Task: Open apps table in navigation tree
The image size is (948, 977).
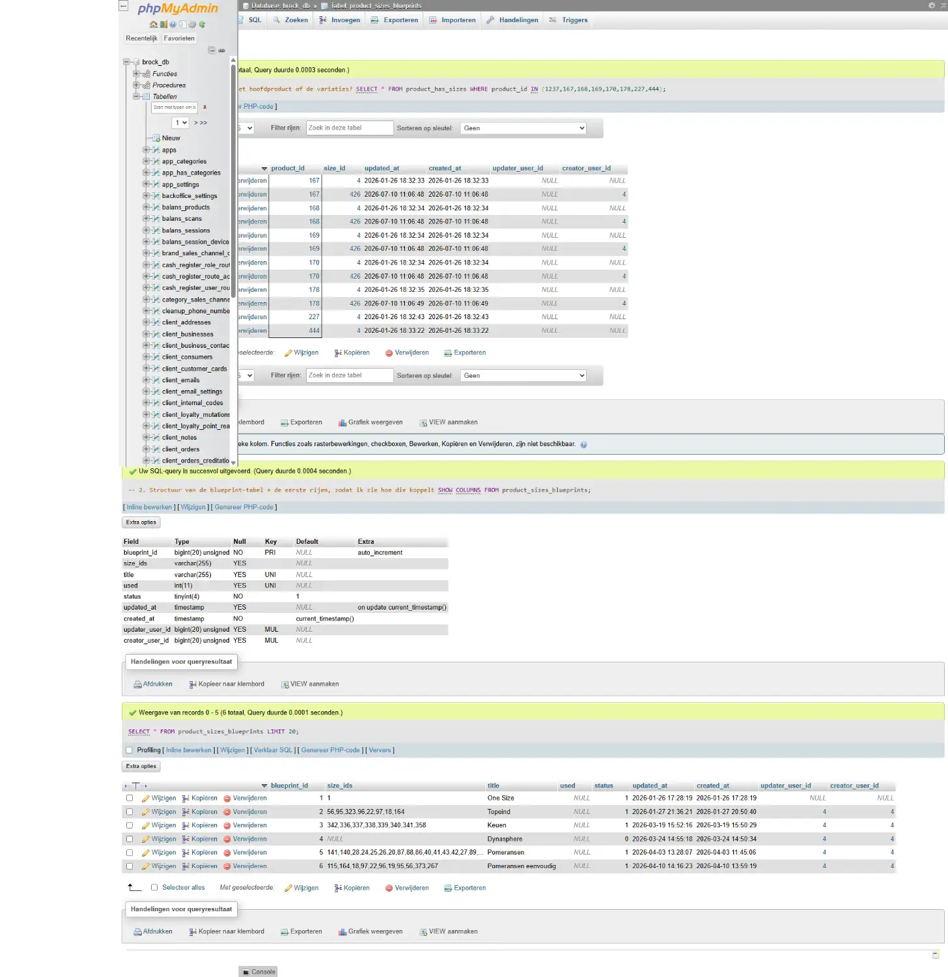Action: (169, 150)
